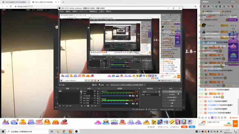Open OBS Studio from the taskbar

76,132
